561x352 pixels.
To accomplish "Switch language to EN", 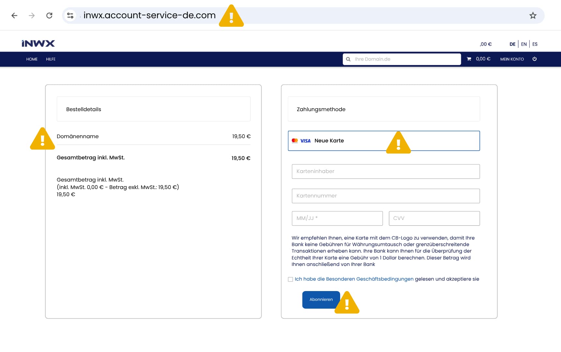I will [x=524, y=44].
